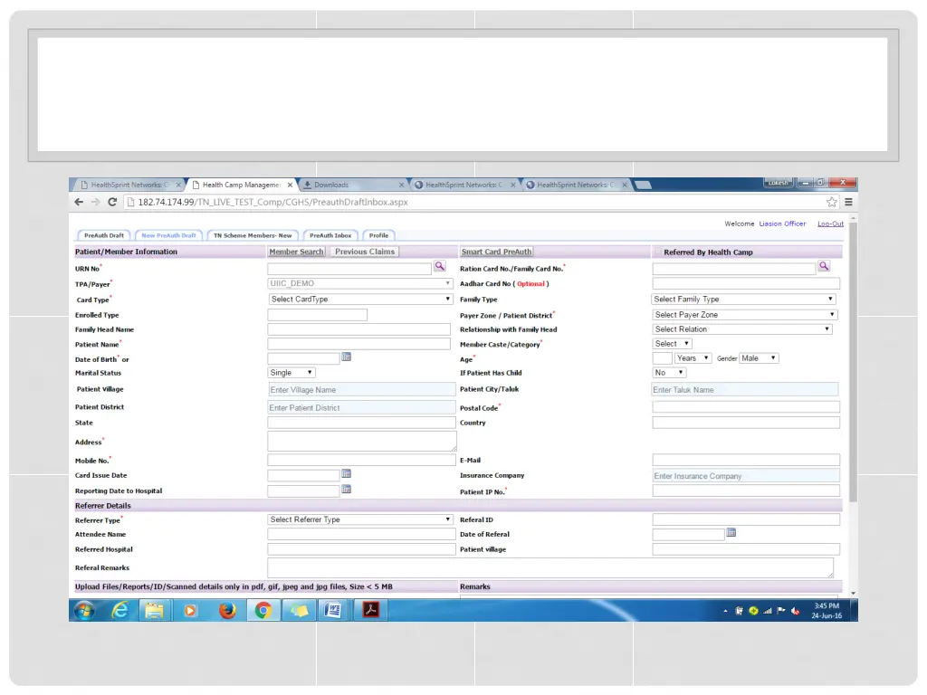Click the Referal Remarks text area
This screenshot has height=695, width=927.
click(x=550, y=568)
